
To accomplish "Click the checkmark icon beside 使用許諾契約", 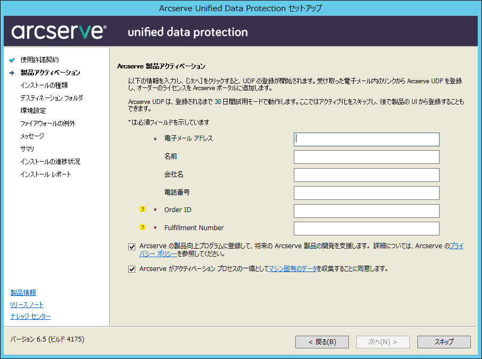I will pyautogui.click(x=12, y=59).
